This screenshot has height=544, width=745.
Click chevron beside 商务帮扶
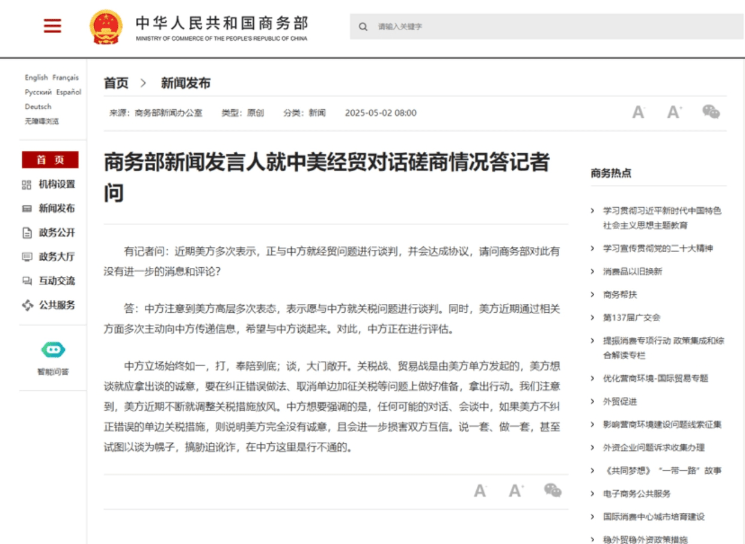pyautogui.click(x=593, y=295)
